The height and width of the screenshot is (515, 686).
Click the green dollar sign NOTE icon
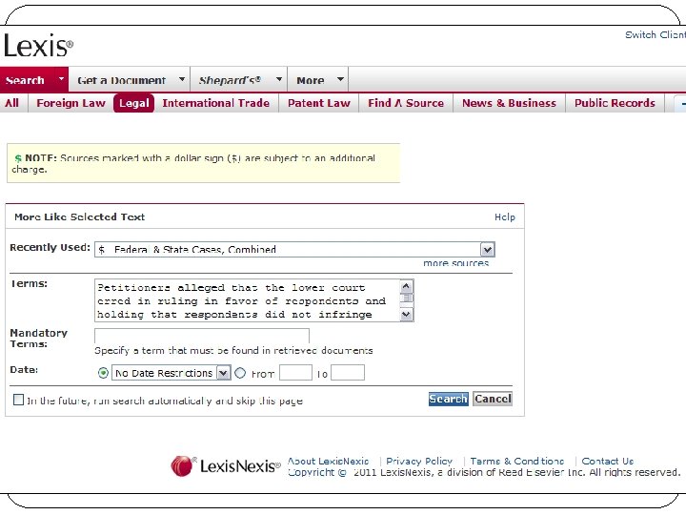point(18,158)
